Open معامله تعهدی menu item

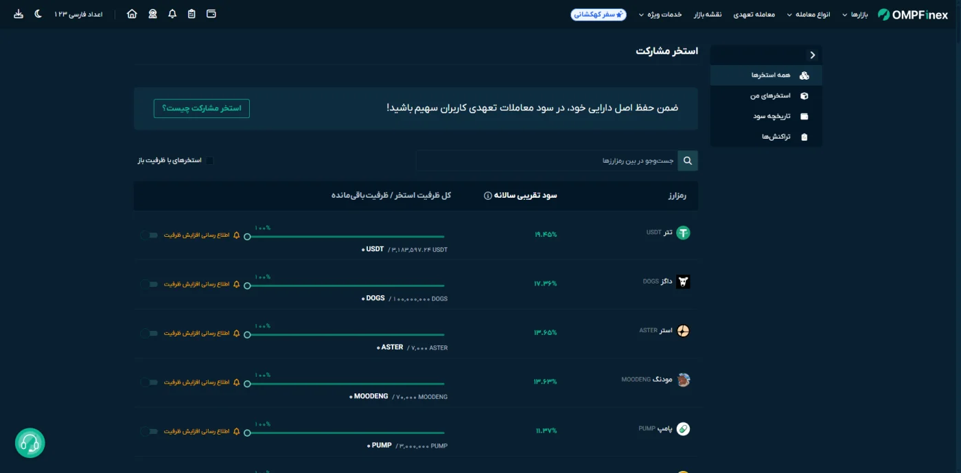tap(754, 14)
